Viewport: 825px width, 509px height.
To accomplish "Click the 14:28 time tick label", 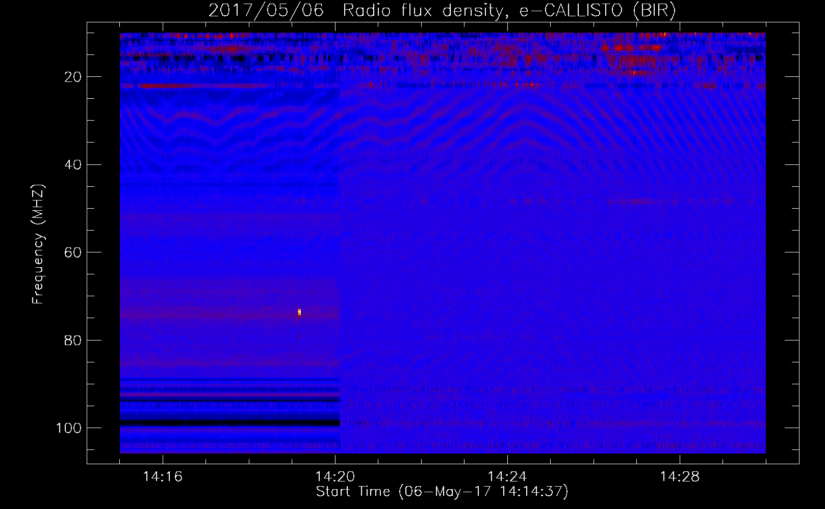I will [680, 476].
